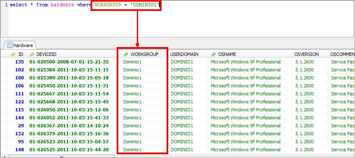Select device 01-020500-2008-07-01-15-21-35
This screenshot has height=158, width=355.
coord(69,62)
